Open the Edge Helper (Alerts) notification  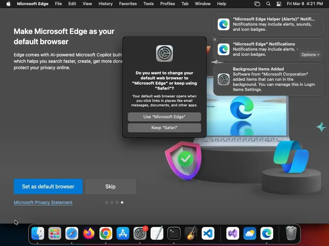pyautogui.click(x=268, y=24)
